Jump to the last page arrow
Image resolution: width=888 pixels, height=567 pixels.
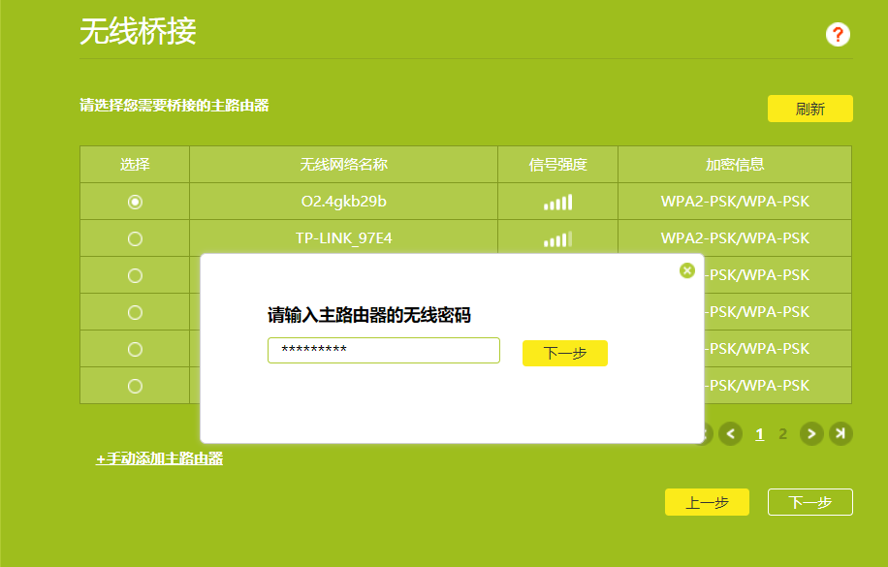coord(840,434)
